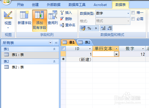Open the 创建 ribbon tab
The height and width of the screenshot is (108, 149).
click(x=35, y=5)
